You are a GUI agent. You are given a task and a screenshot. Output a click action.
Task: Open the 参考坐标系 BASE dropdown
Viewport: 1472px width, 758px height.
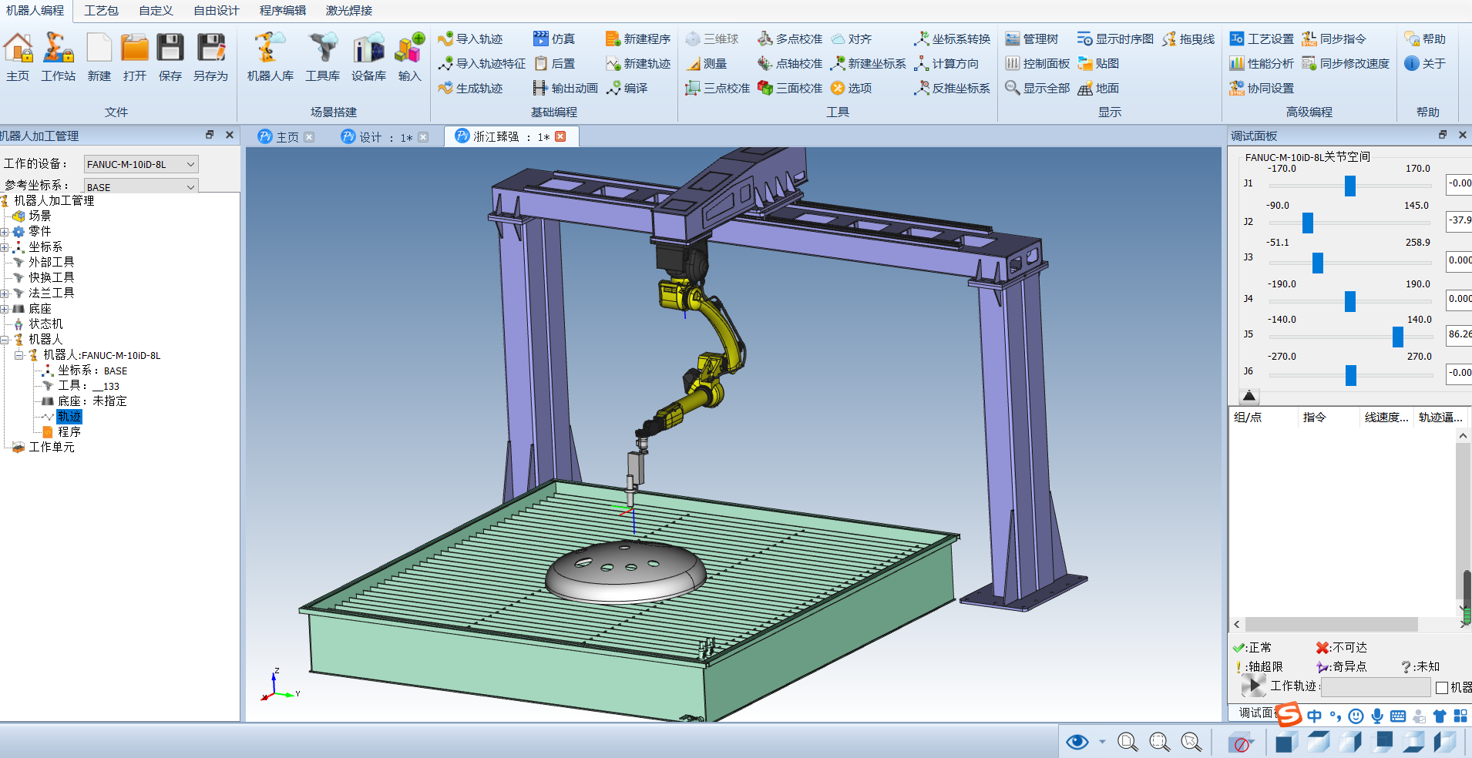pos(141,186)
